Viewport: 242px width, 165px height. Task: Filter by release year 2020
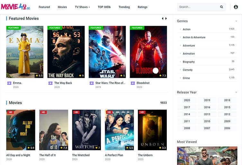click(187, 100)
